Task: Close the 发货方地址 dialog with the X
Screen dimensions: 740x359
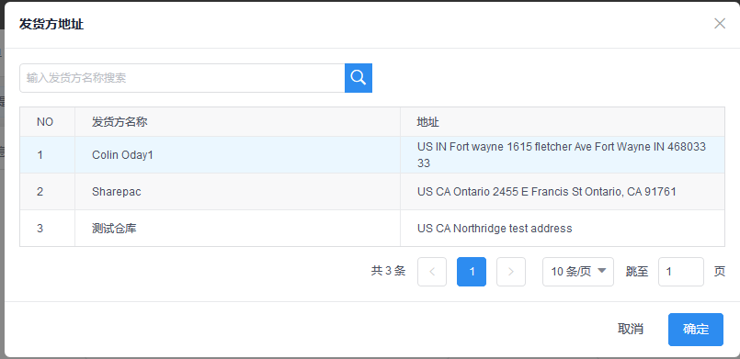Action: [720, 24]
